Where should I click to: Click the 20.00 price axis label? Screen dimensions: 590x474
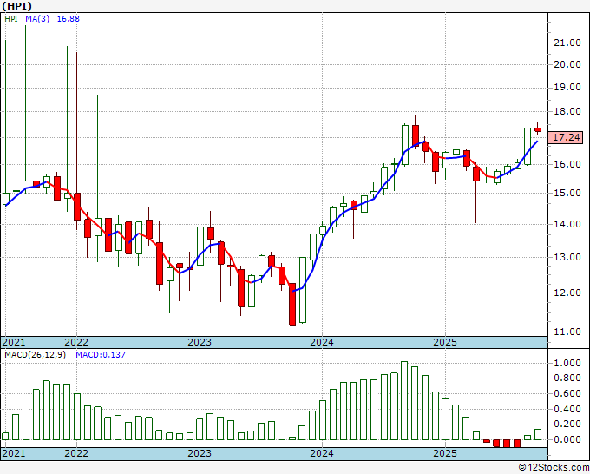567,64
